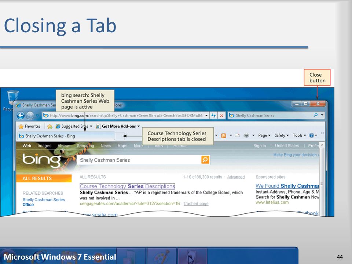
Task: Click Sign in link on Bing
Action: point(260,146)
